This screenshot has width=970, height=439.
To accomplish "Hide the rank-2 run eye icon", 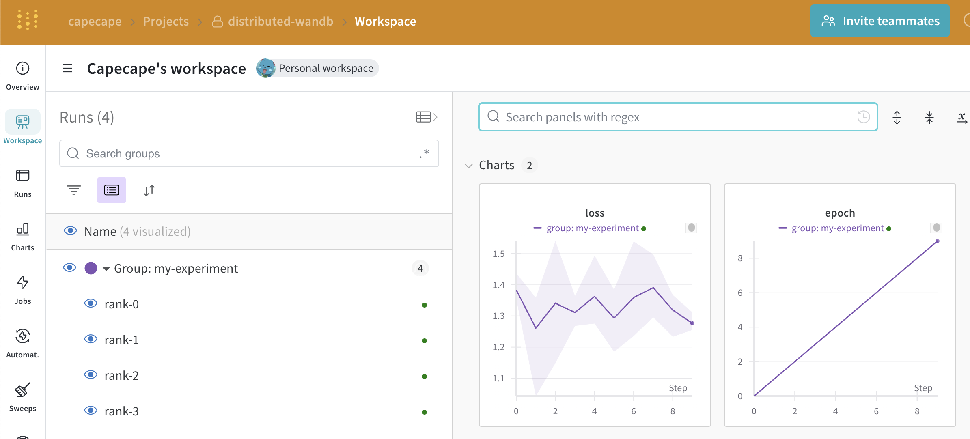I will pyautogui.click(x=91, y=375).
